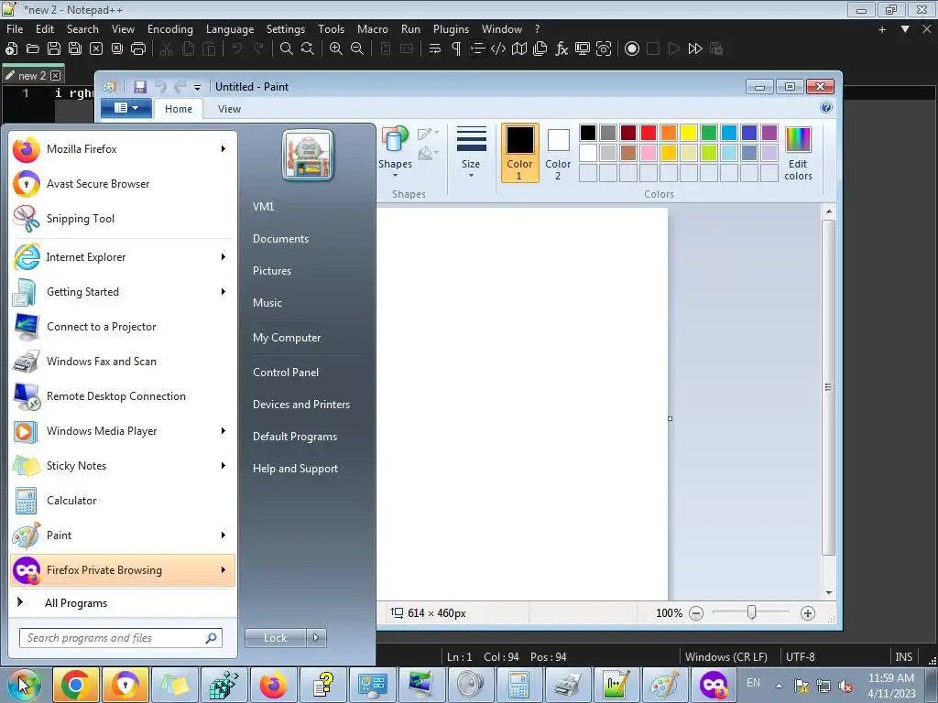Image resolution: width=938 pixels, height=703 pixels.
Task: Click the Find magnifier icon in Notepad++ toolbar
Action: coord(287,49)
